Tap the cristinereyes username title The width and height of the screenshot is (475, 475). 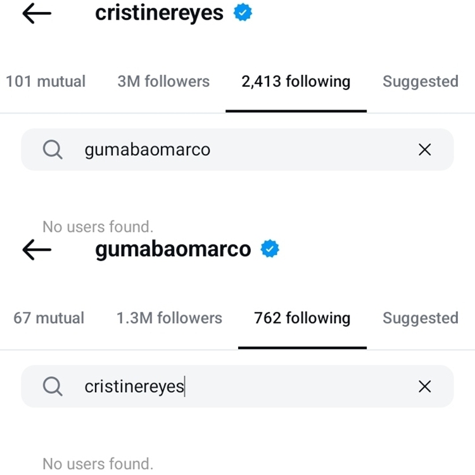[x=159, y=13]
